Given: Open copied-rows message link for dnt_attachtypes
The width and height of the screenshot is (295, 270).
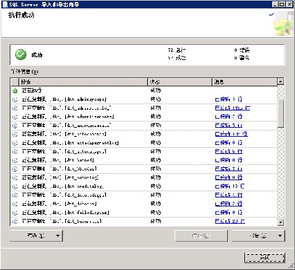Looking at the screenshot, I should click(229, 151).
